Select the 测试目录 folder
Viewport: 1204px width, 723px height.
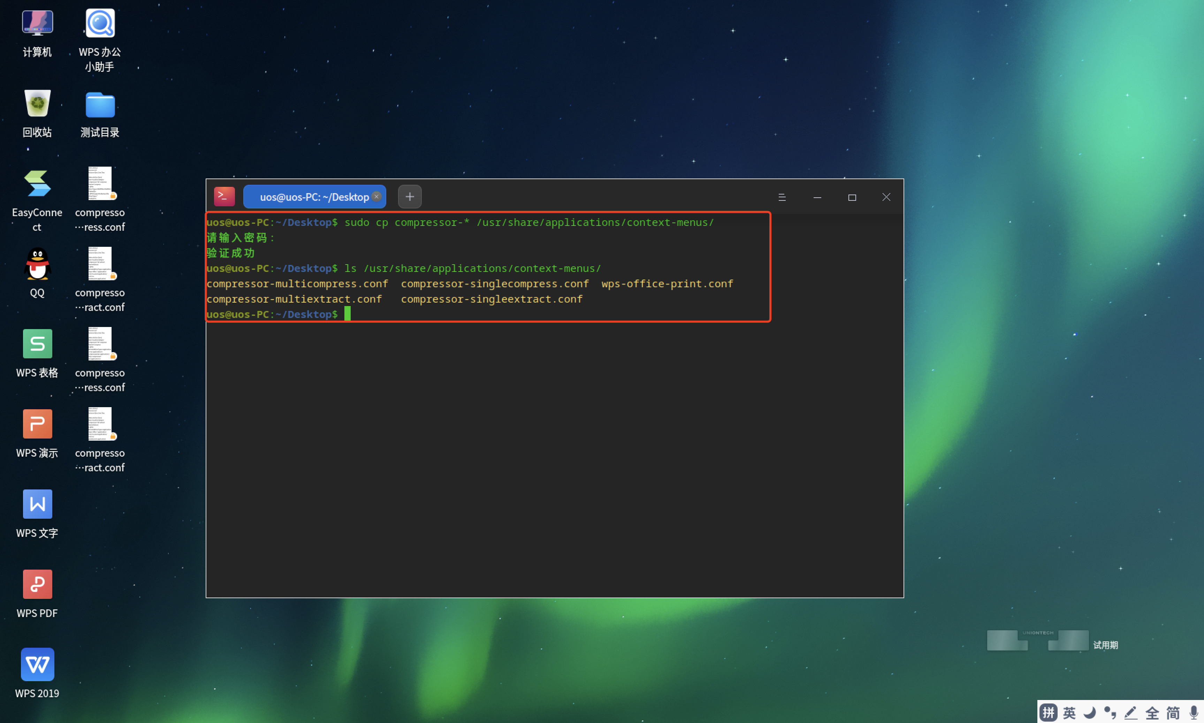coord(100,105)
